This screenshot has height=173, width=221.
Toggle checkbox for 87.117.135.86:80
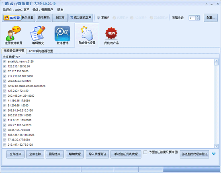click(x=4, y=71)
